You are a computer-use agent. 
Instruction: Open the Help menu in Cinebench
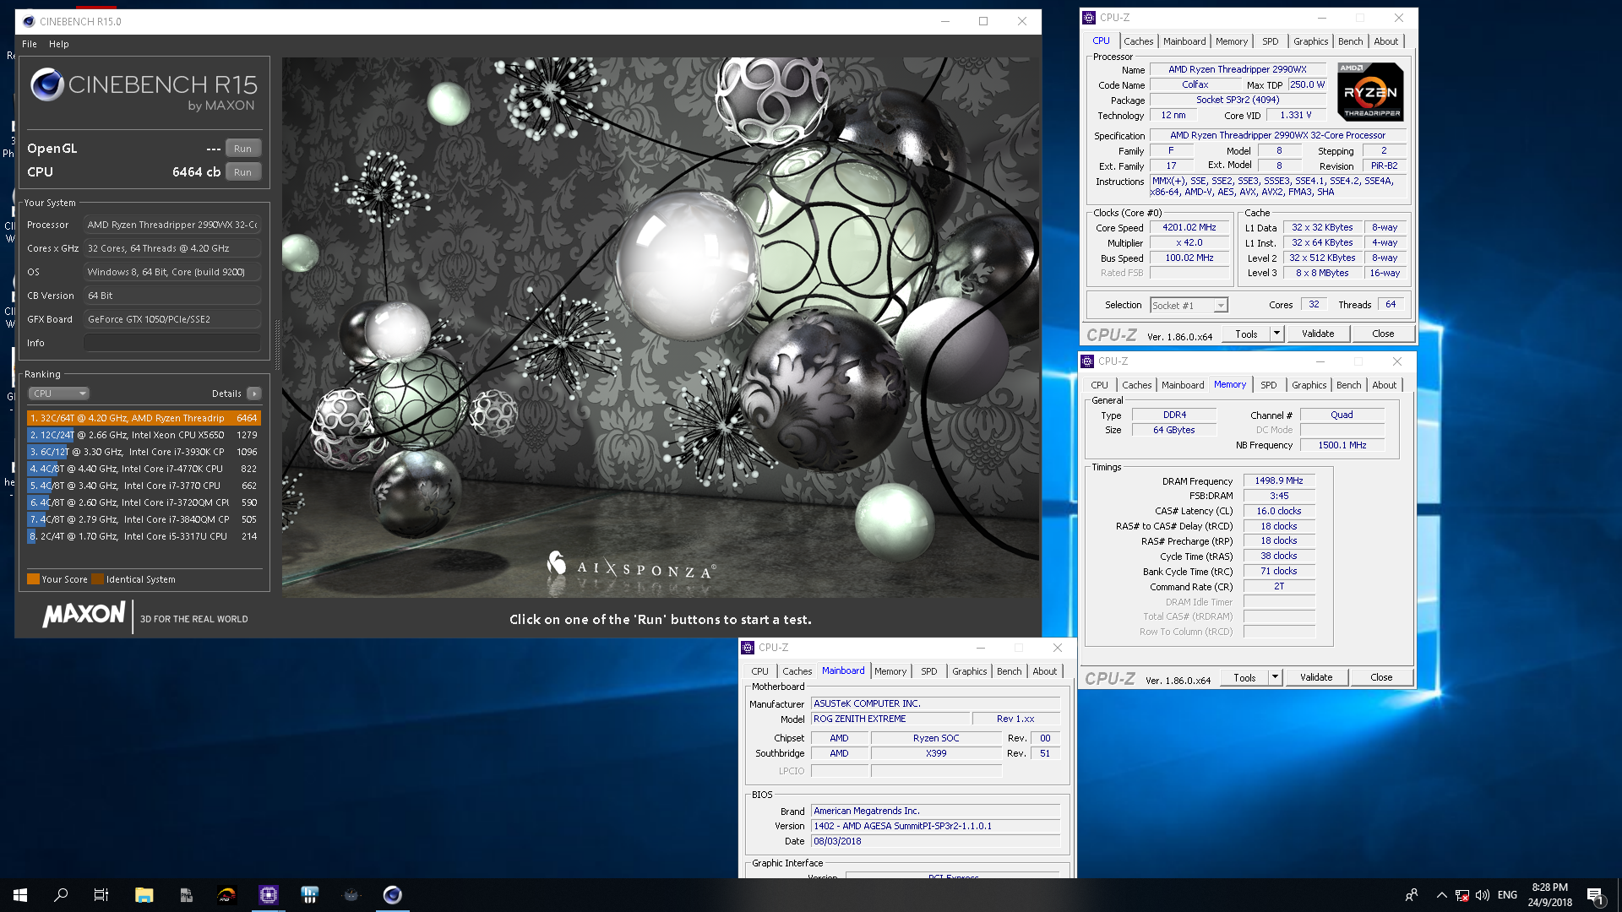pyautogui.click(x=59, y=44)
